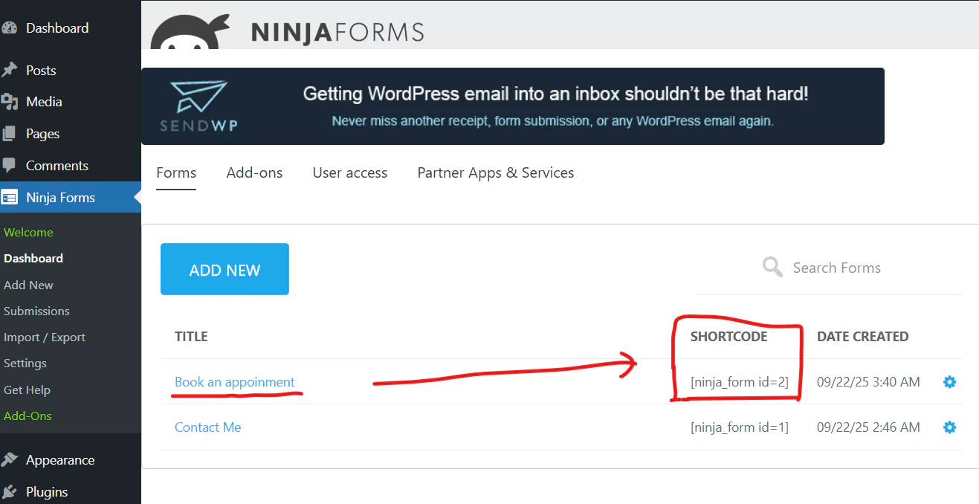The width and height of the screenshot is (979, 504).
Task: Open the Get Help submenu link
Action: 27,390
